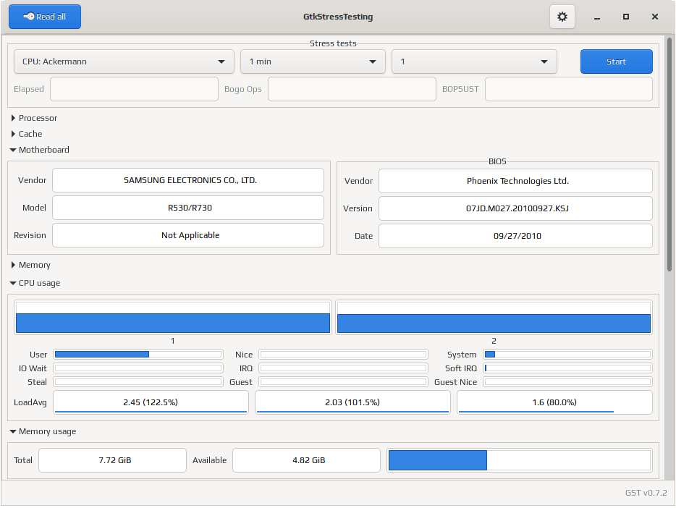Click the Nice usage bar

[343, 355]
